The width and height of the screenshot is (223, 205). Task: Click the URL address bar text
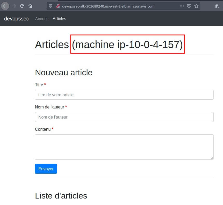pos(108,6)
